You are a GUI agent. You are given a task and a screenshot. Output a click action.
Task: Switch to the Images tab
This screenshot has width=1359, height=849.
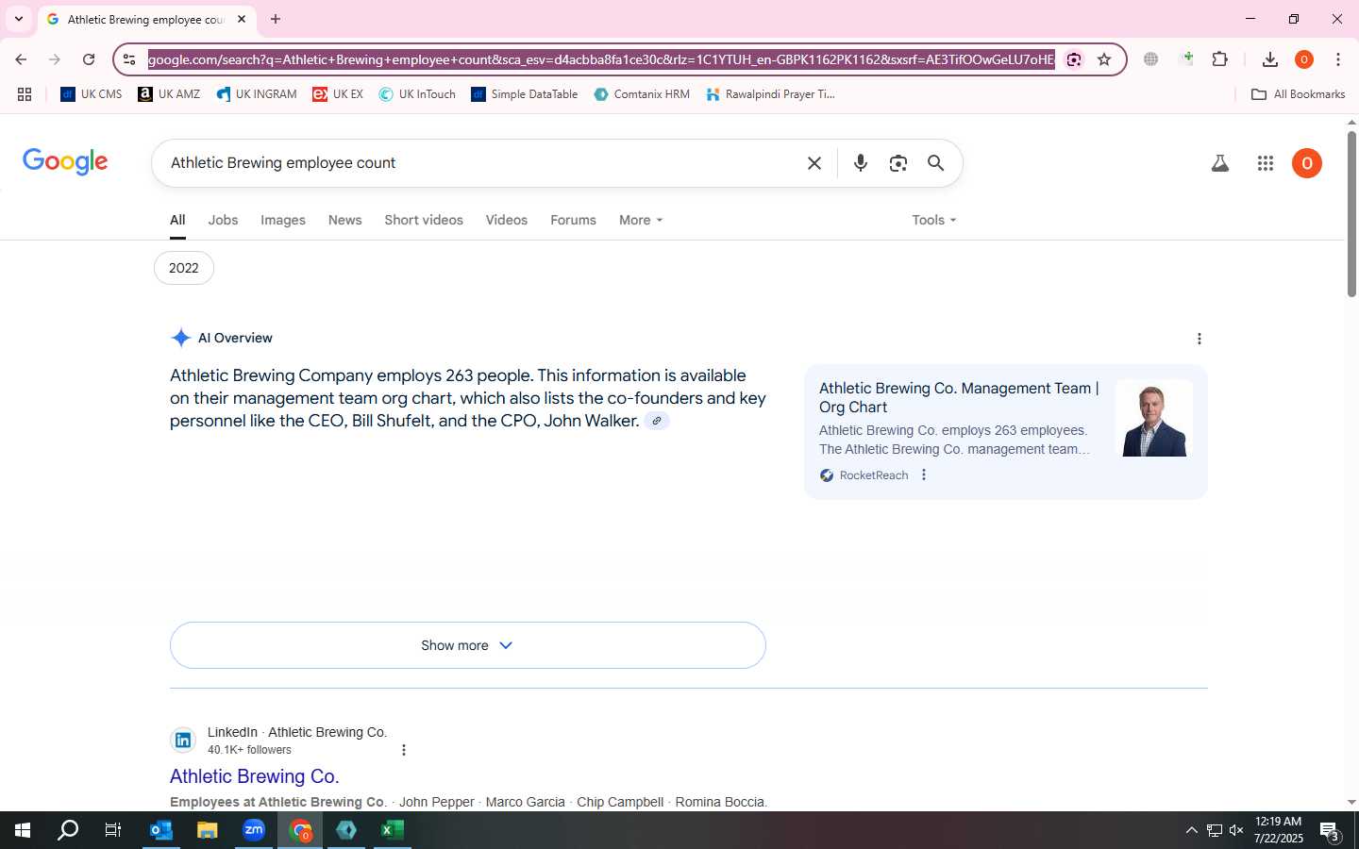pos(283,220)
